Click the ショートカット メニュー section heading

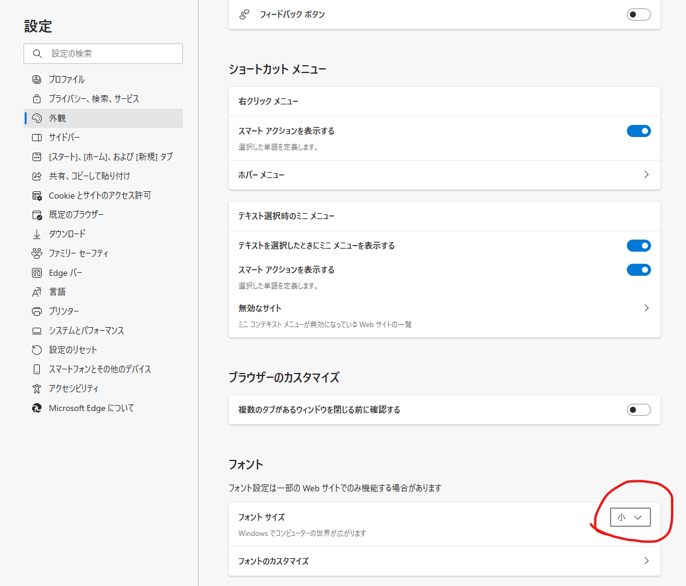[278, 69]
